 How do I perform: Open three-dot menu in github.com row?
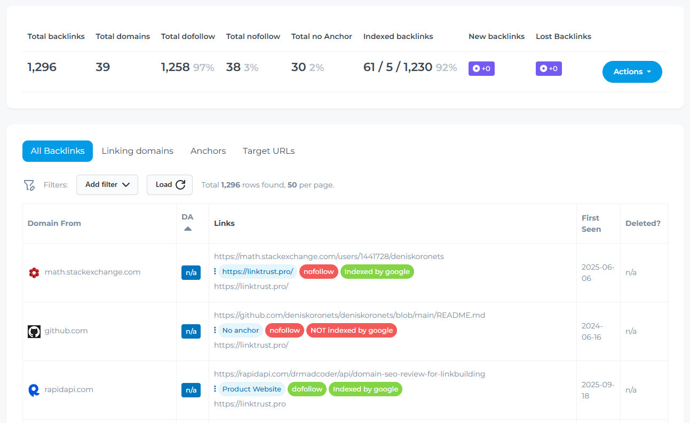click(215, 331)
